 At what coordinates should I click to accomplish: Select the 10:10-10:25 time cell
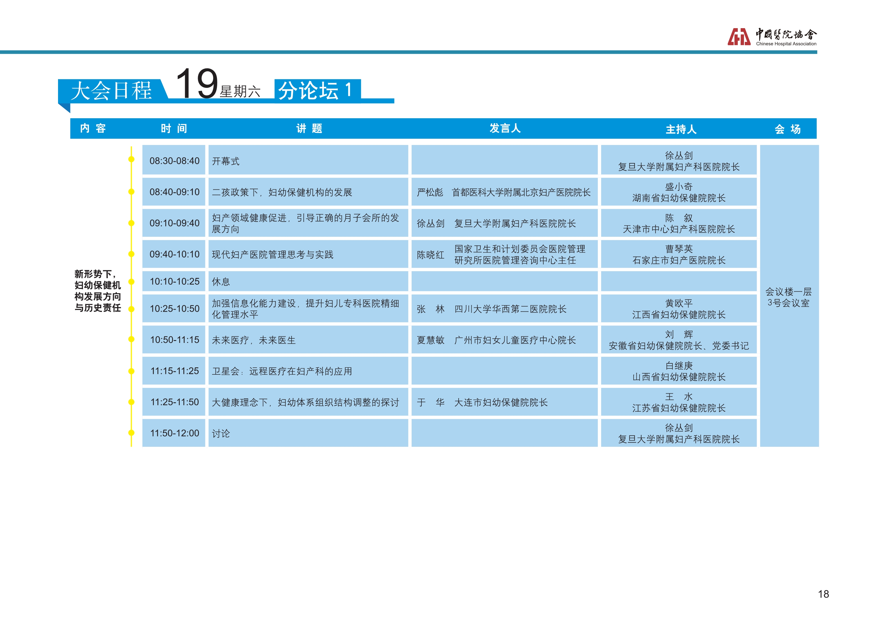pos(174,281)
